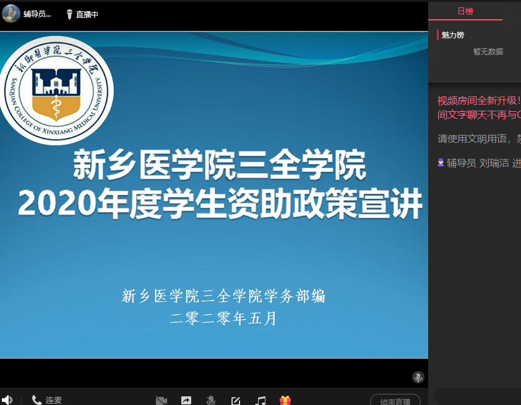The height and width of the screenshot is (405, 521).
Task: Click the 结束直播 end broadcast button
Action: click(395, 401)
